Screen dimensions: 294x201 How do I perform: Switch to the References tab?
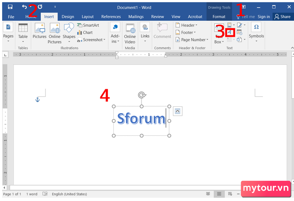[111, 17]
